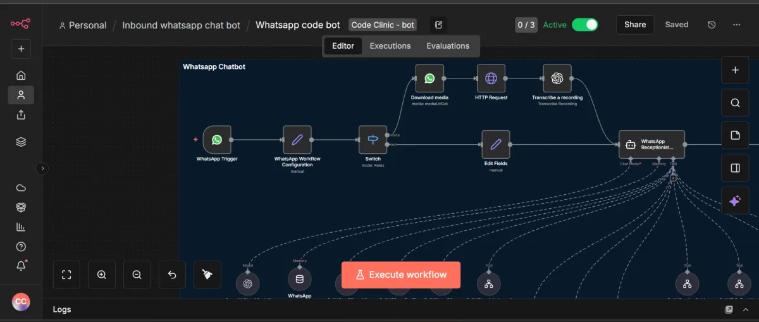Open the Help question mark icon
This screenshot has height=322, width=759.
pyautogui.click(x=21, y=246)
